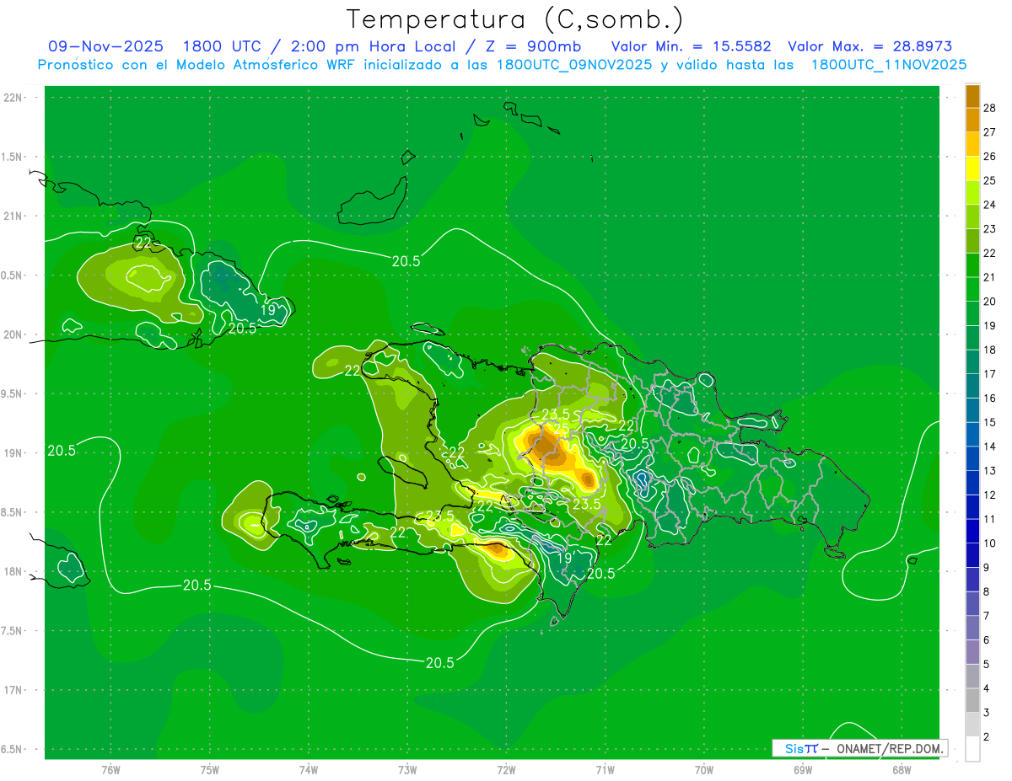Click the '7.5N' latitude axis label

pyautogui.click(x=12, y=631)
